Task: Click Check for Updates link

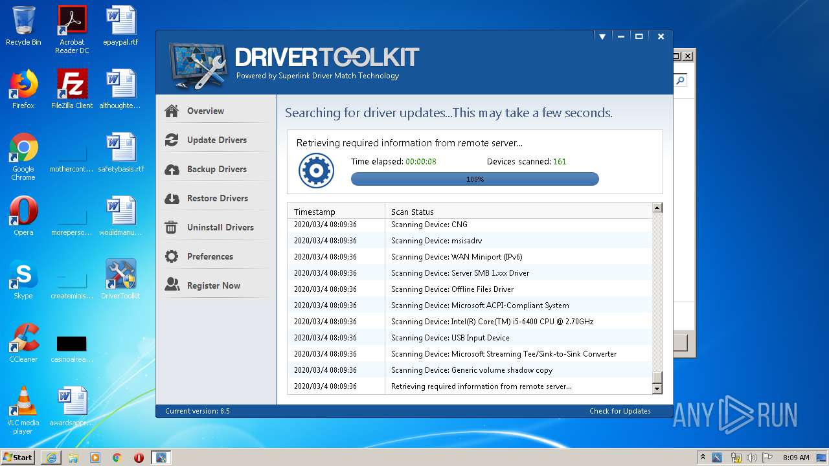Action: coord(620,411)
